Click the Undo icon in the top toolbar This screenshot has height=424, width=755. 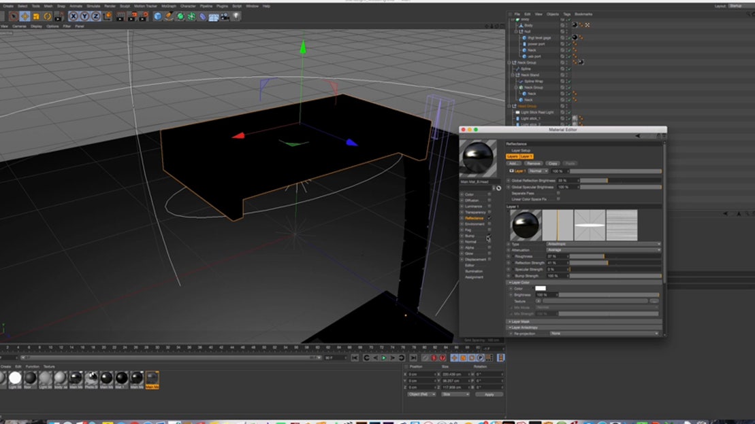3,16
